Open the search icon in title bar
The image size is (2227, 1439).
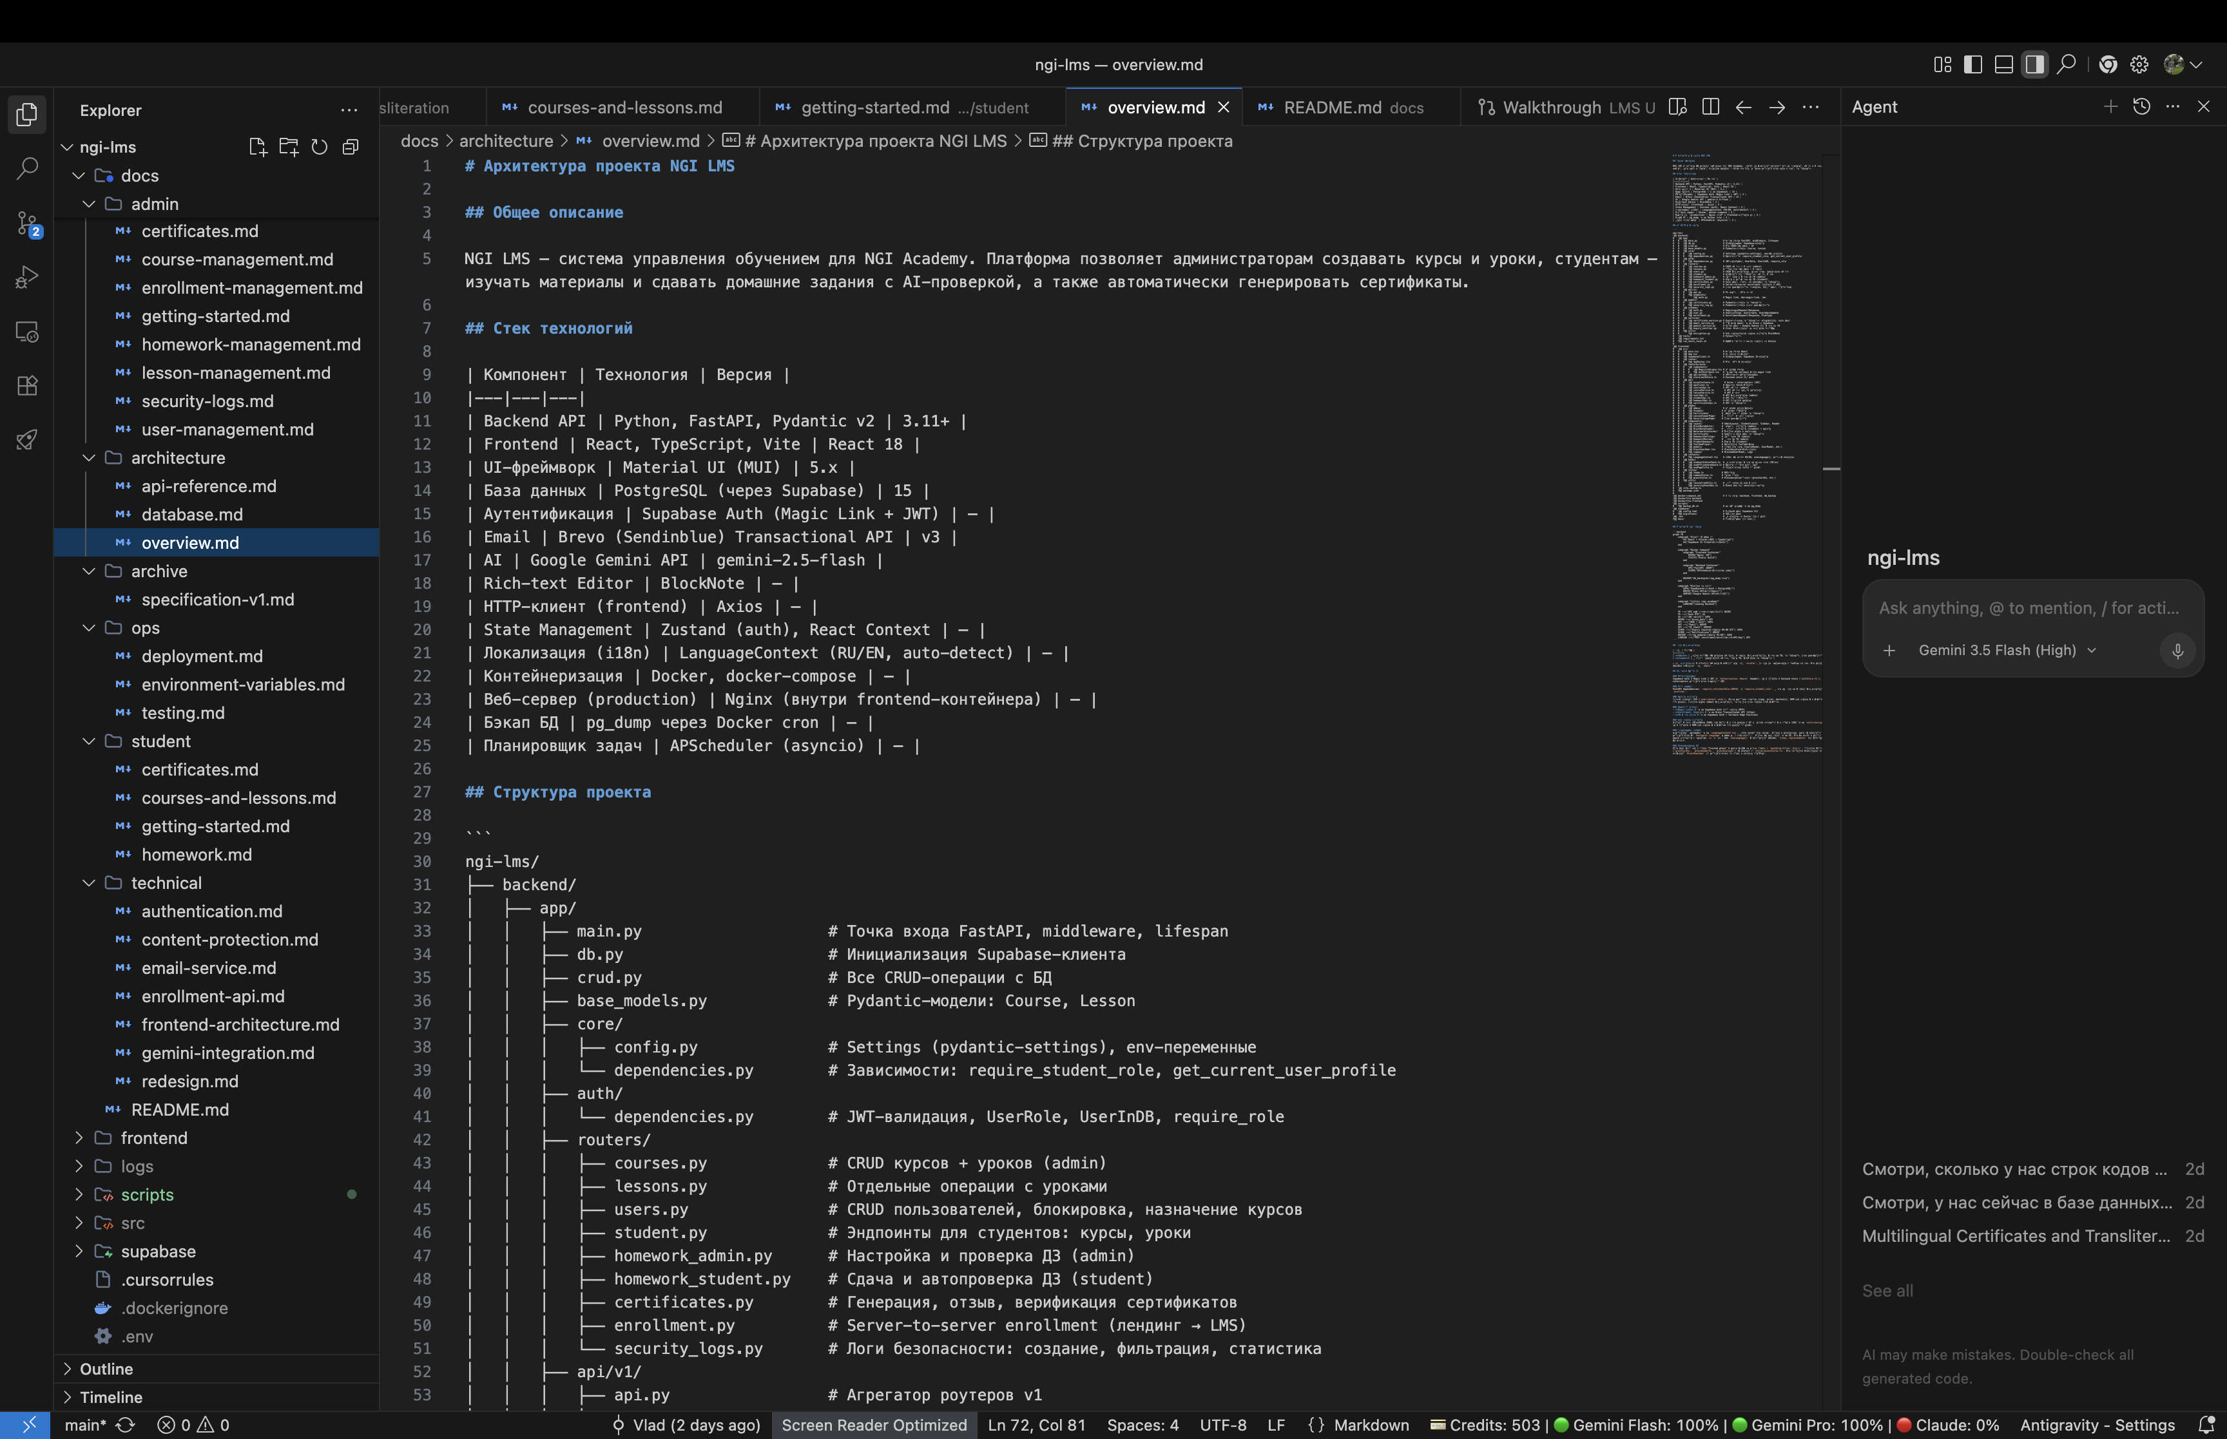(2067, 64)
